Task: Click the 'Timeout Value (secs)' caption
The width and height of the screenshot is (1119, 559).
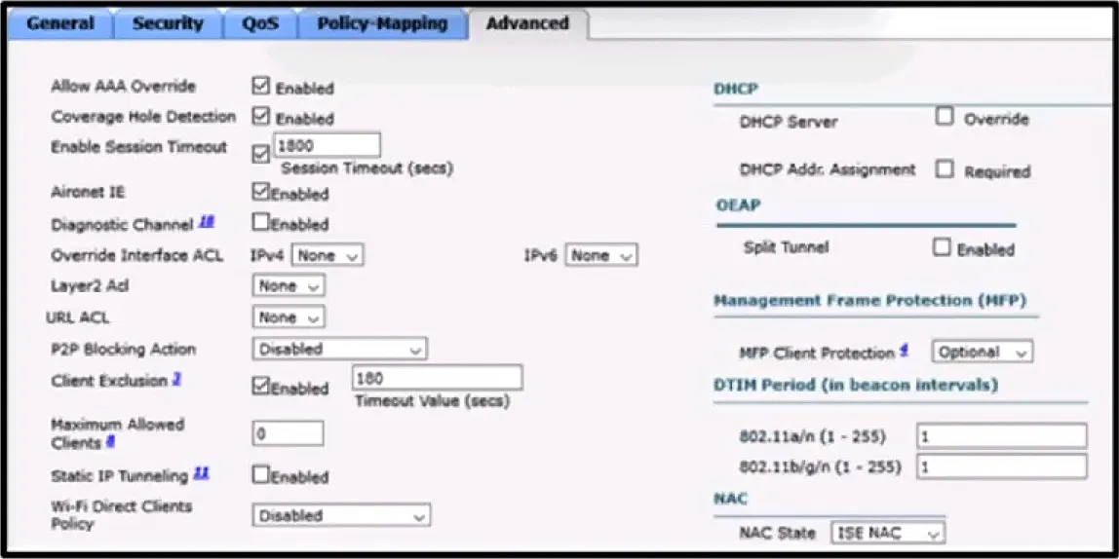Action: click(x=433, y=401)
